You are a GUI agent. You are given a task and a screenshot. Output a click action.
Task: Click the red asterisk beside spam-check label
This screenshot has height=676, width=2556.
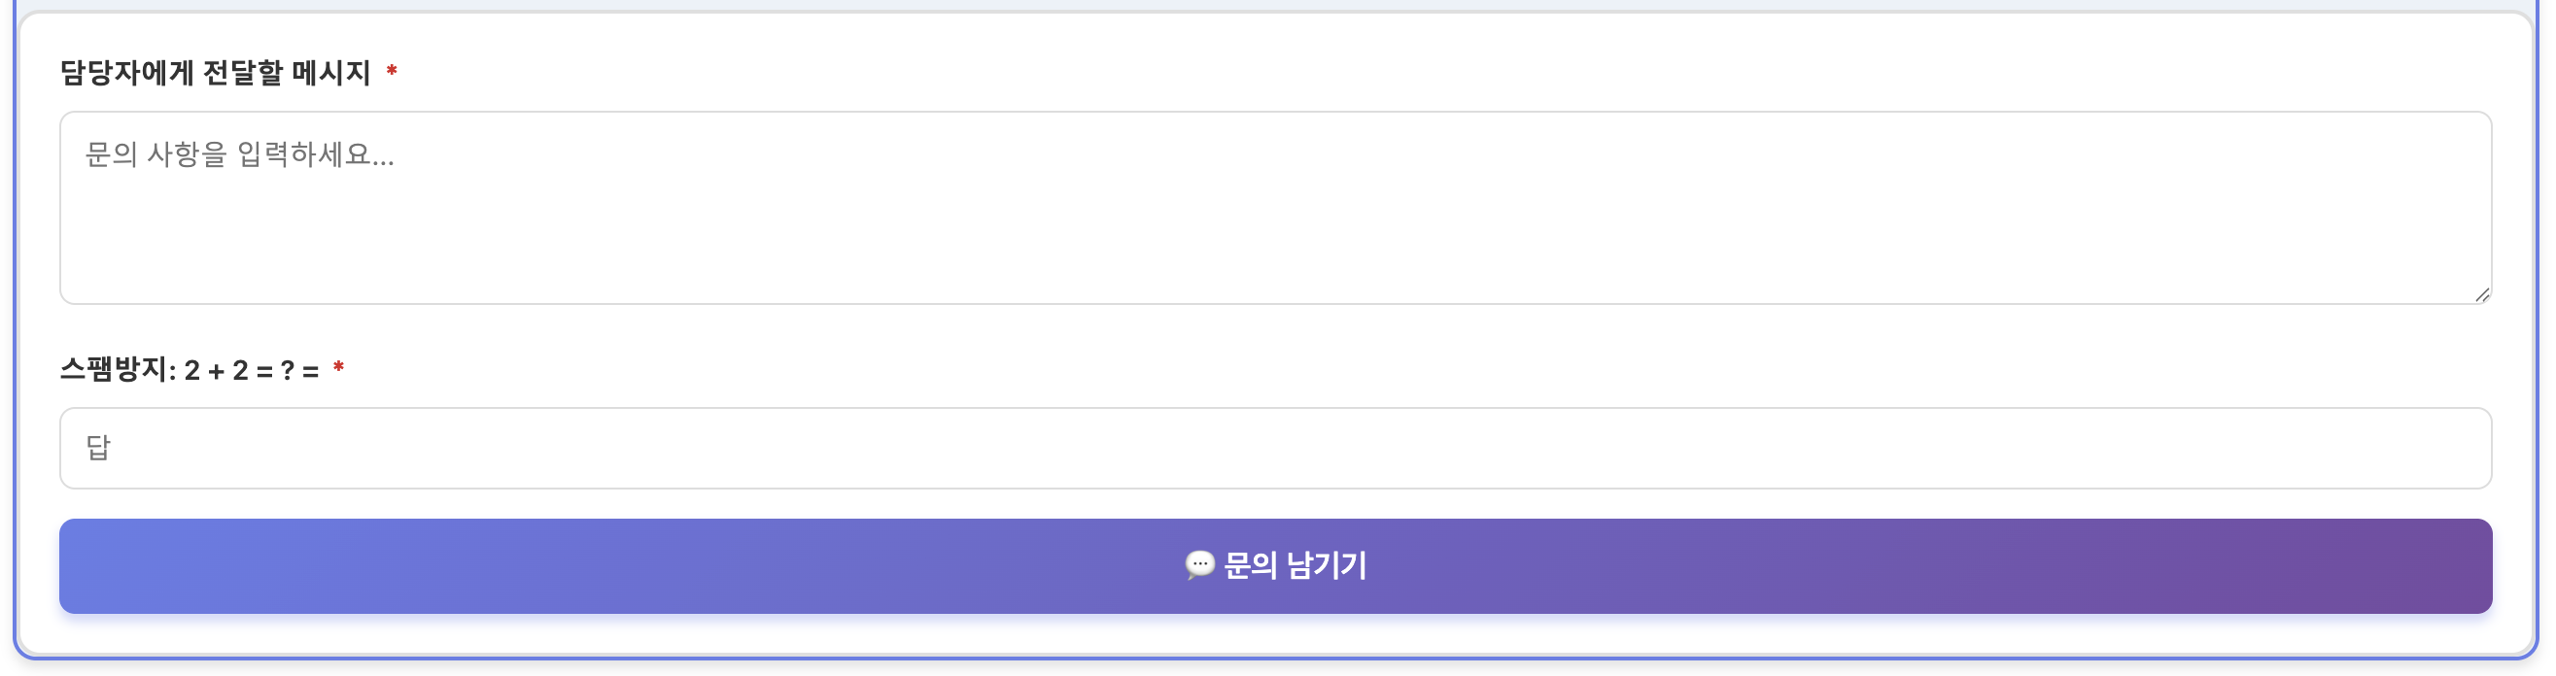click(x=338, y=369)
